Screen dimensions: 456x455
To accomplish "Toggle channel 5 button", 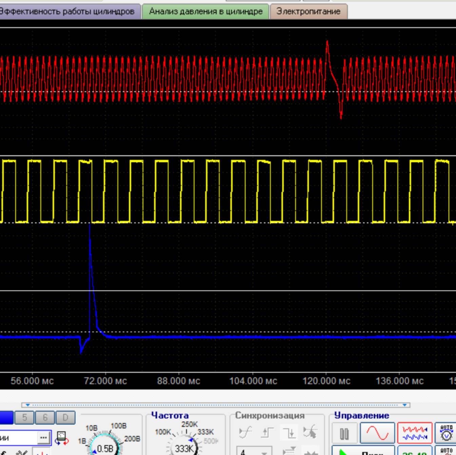I will 24,418.
